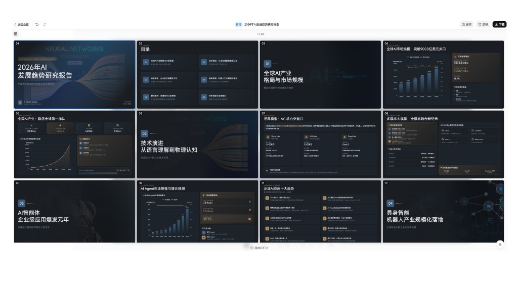Select slide 11 enterprise AI trends thumbnail
Image resolution: width=518 pixels, height=291 pixels.
320,212
